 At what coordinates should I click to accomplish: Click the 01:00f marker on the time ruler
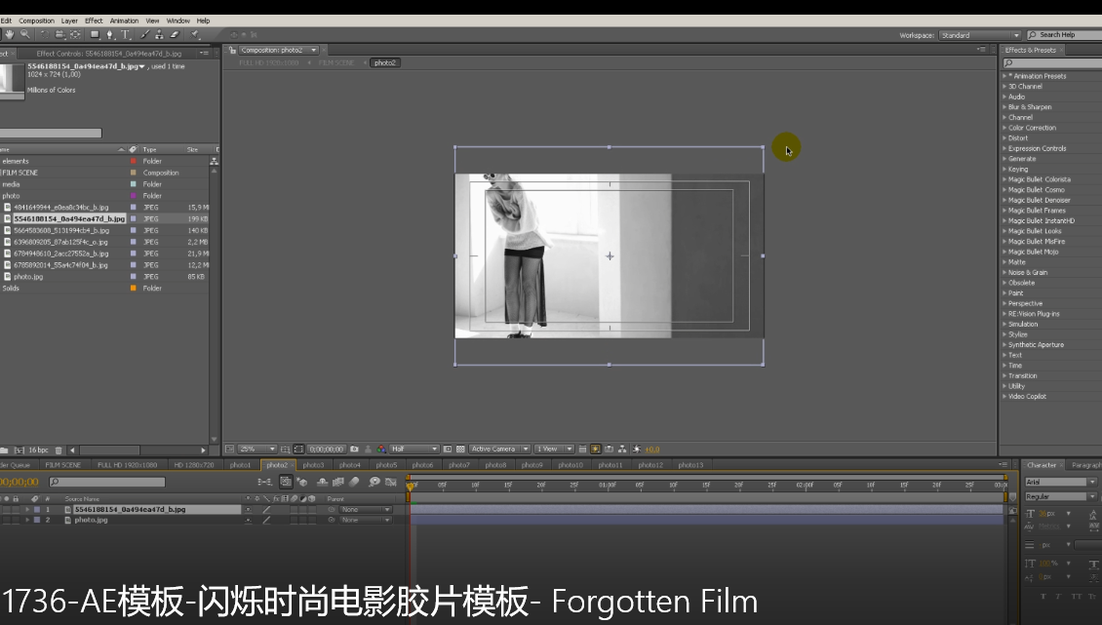(608, 486)
